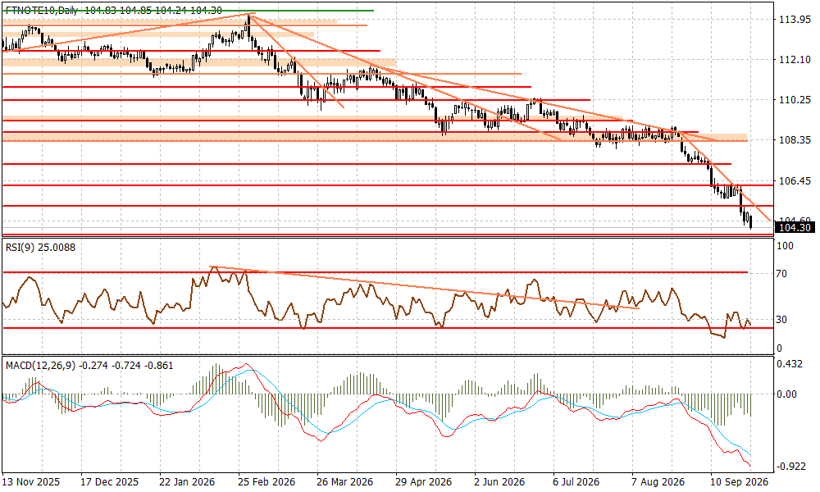Click the 112.10 price axis label

[795, 60]
